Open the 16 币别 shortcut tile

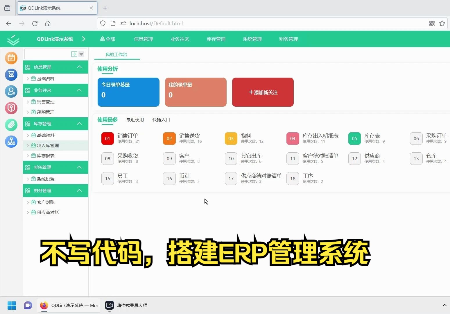[x=182, y=179]
